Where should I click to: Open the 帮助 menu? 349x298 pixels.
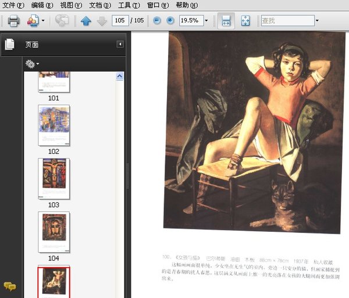tap(186, 5)
